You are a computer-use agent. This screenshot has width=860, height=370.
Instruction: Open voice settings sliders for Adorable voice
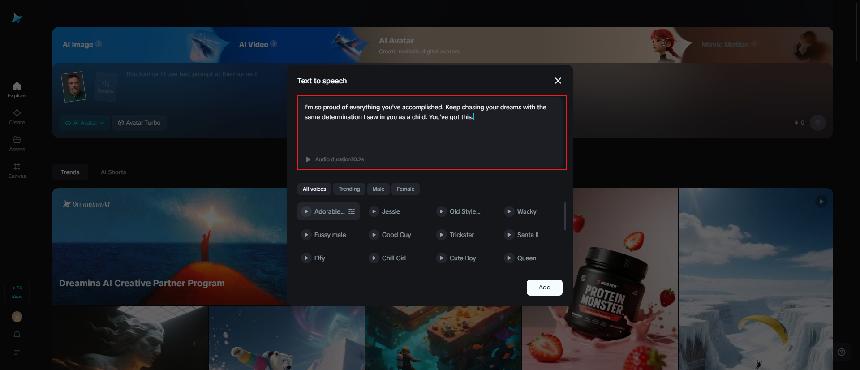(x=352, y=211)
